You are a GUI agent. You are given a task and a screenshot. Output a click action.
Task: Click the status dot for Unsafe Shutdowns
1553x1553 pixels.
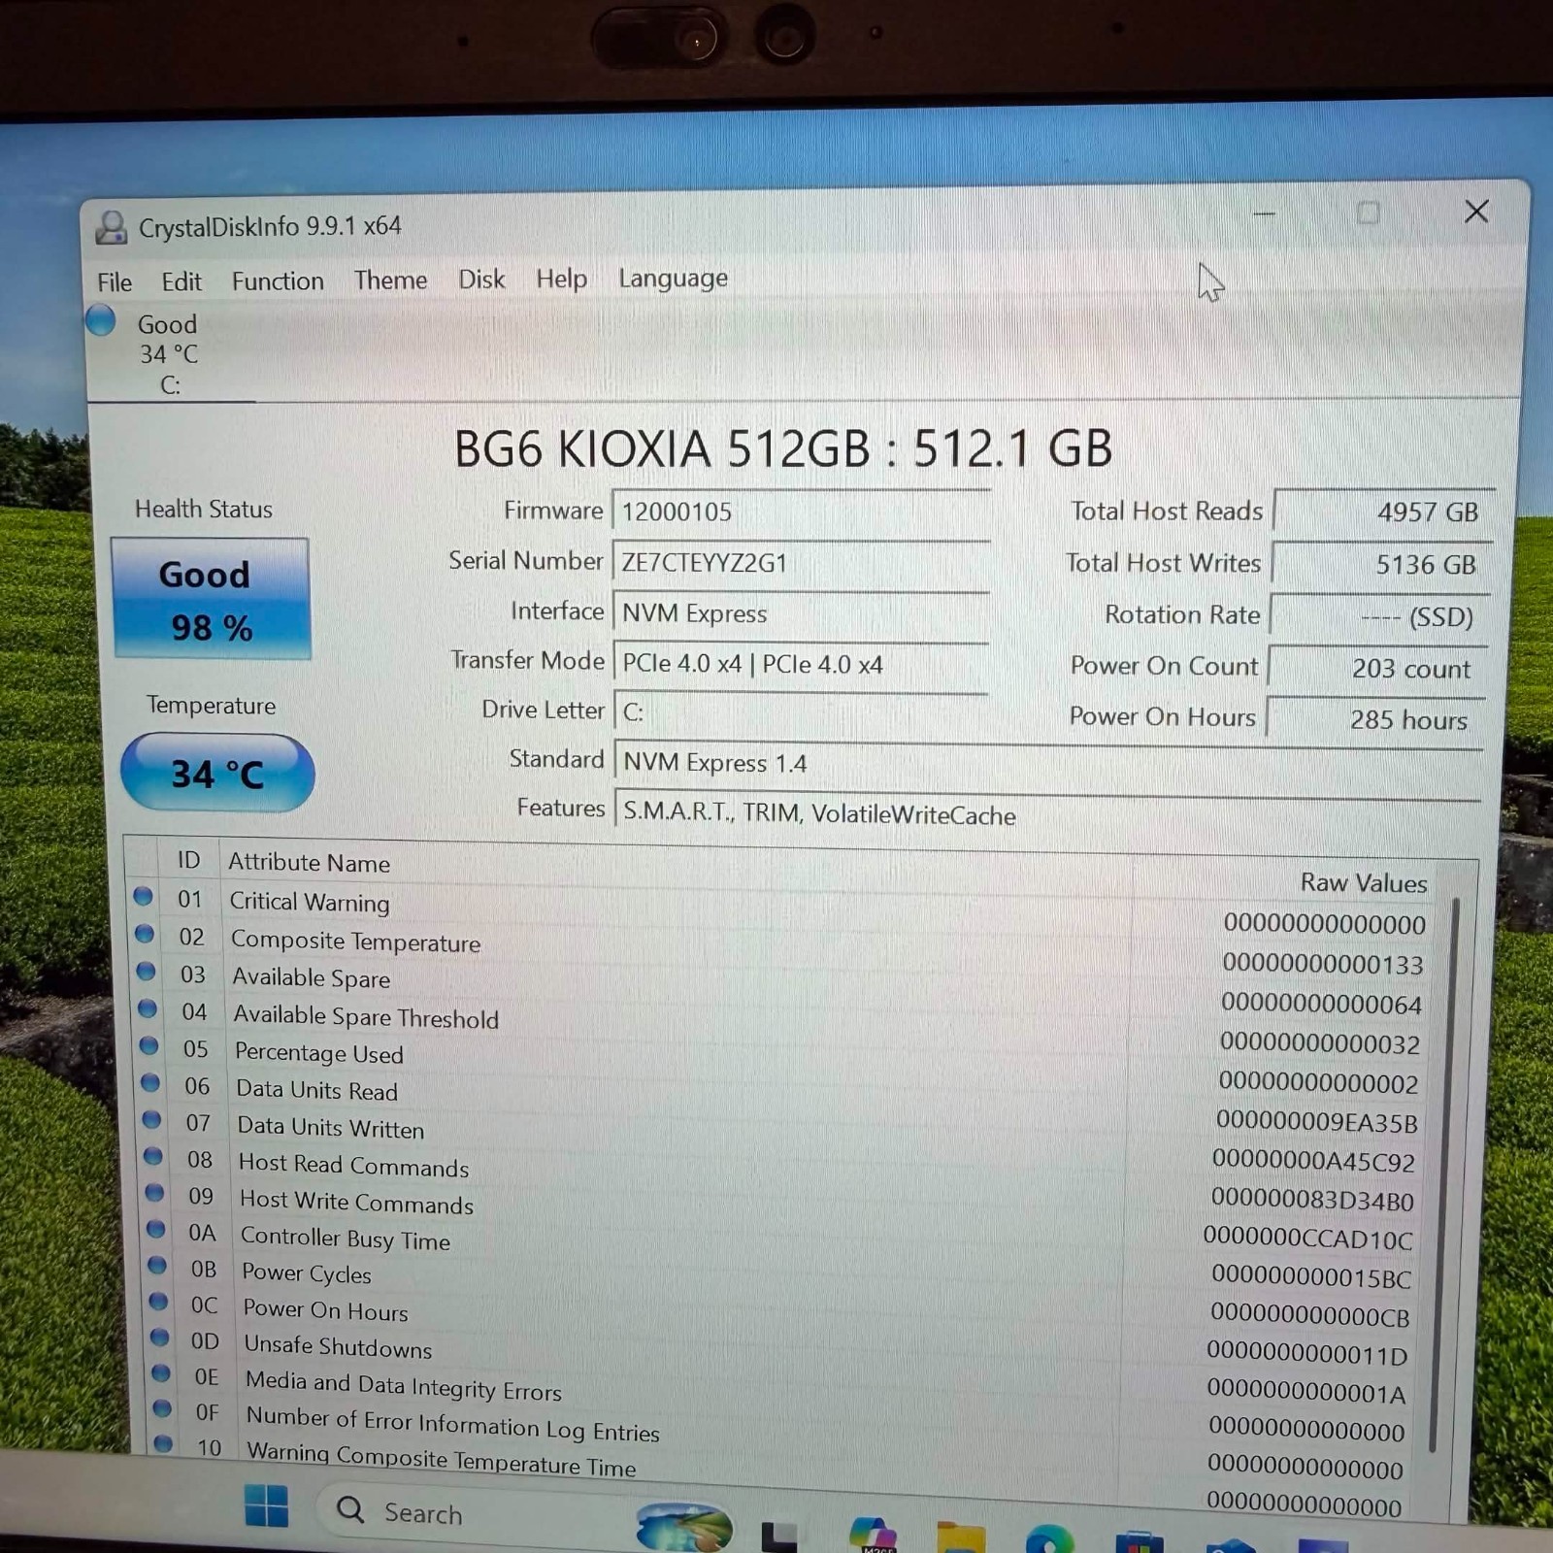[x=160, y=1338]
